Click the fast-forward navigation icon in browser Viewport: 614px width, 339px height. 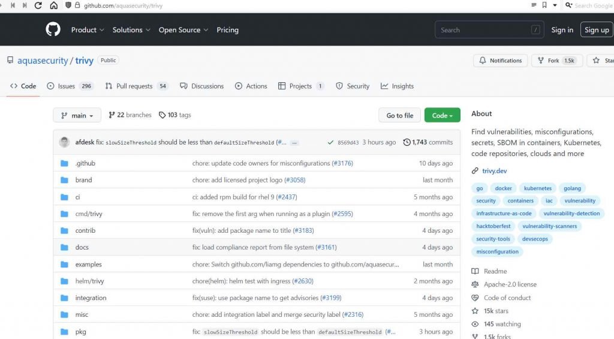(25, 5)
